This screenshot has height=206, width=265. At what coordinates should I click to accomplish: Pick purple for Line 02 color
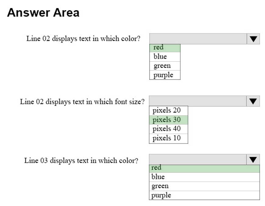tap(165, 75)
